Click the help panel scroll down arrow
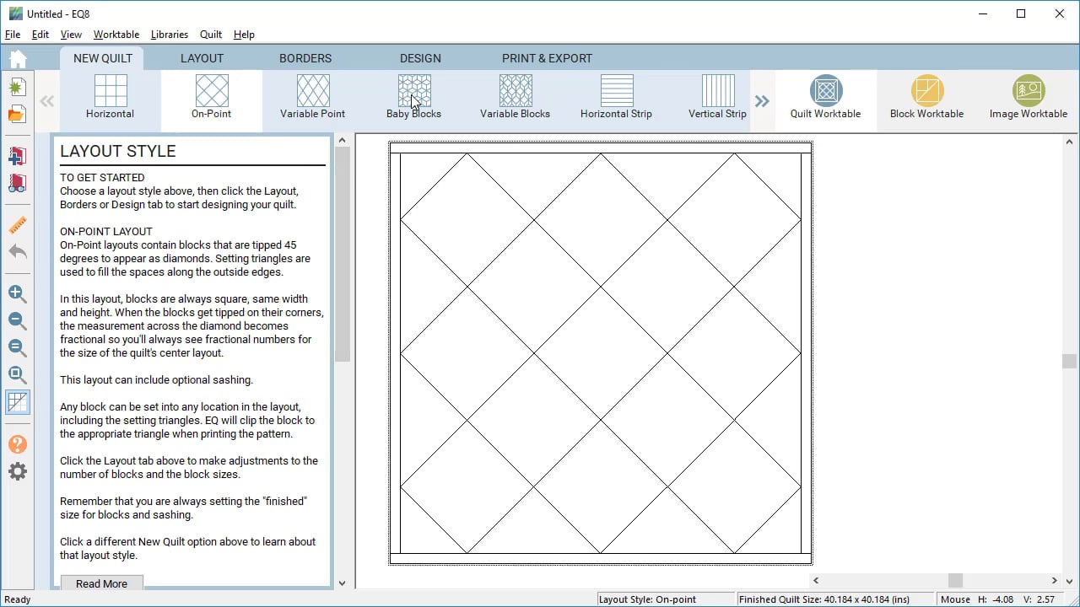Image resolution: width=1080 pixels, height=607 pixels. [342, 583]
